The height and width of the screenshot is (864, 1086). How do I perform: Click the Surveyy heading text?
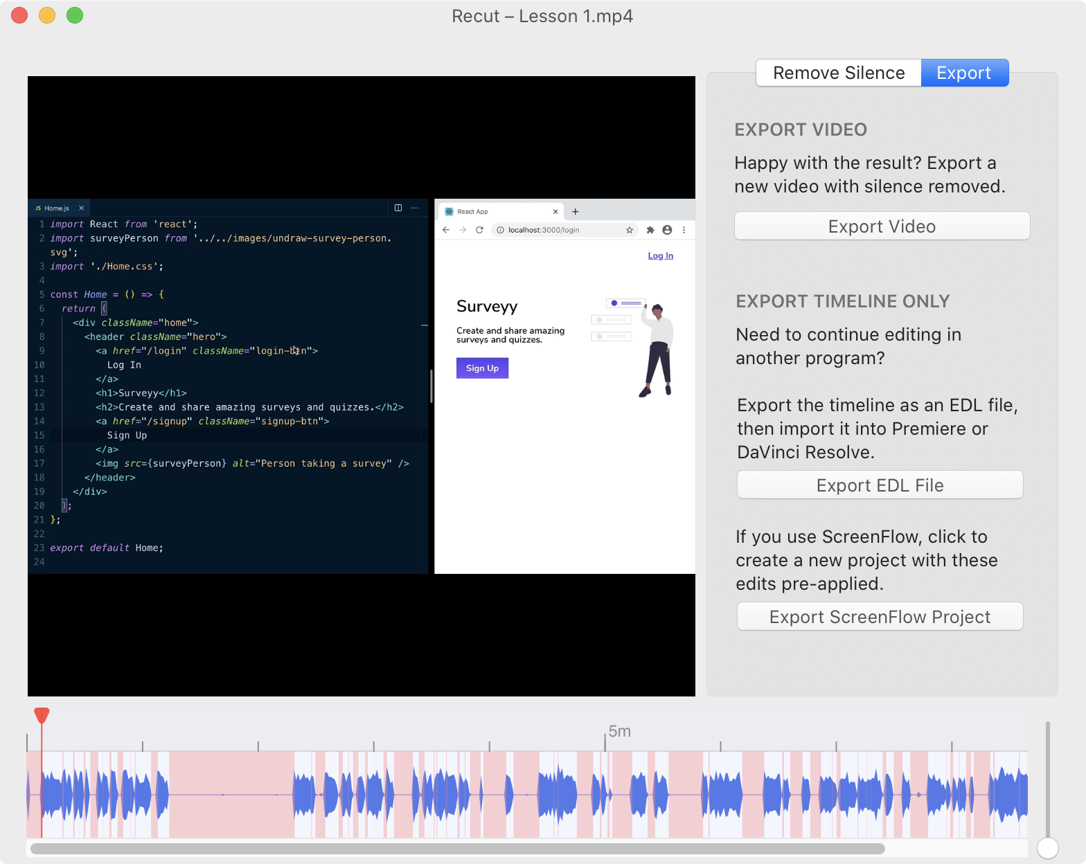point(487,306)
